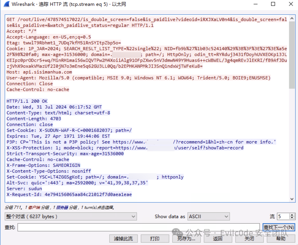Click the 查找下一个(N) find next button
The height and width of the screenshot is (245, 298).
279,227
